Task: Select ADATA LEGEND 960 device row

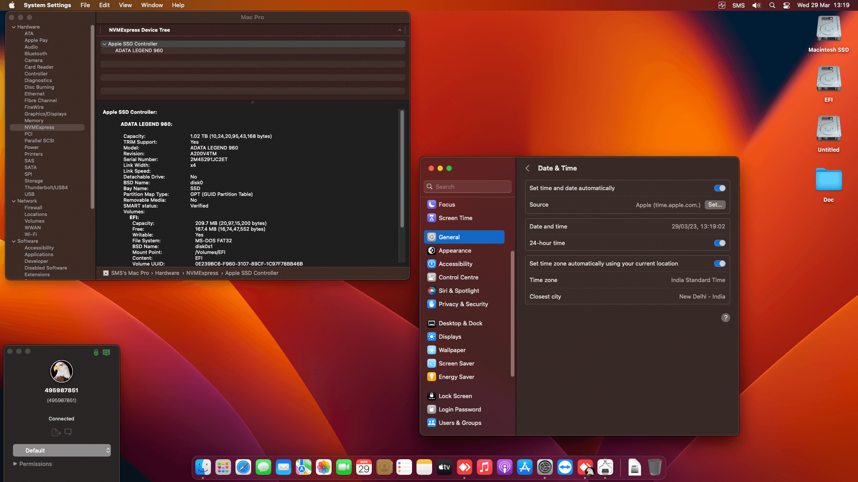Action: click(x=253, y=51)
